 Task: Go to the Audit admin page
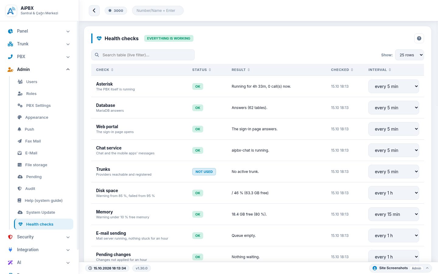point(30,188)
